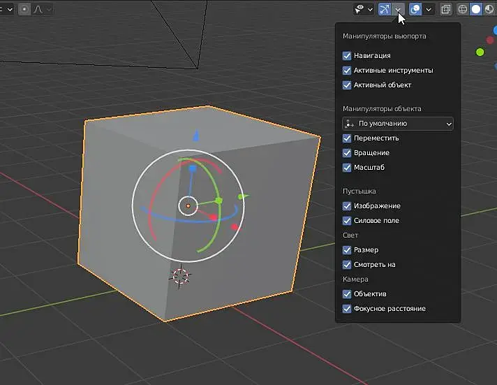497x385 pixels.
Task: Switch to Wireframe viewport shading
Action: point(463,10)
